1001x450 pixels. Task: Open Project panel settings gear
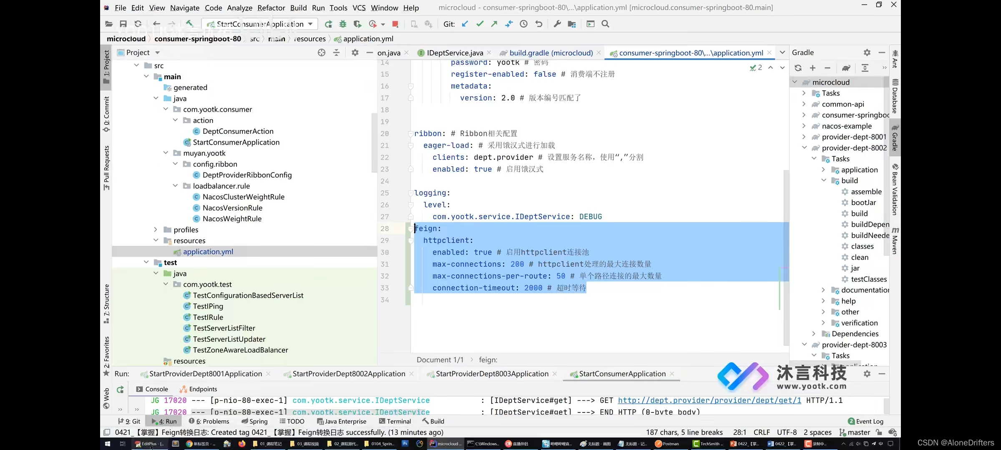[x=355, y=52]
